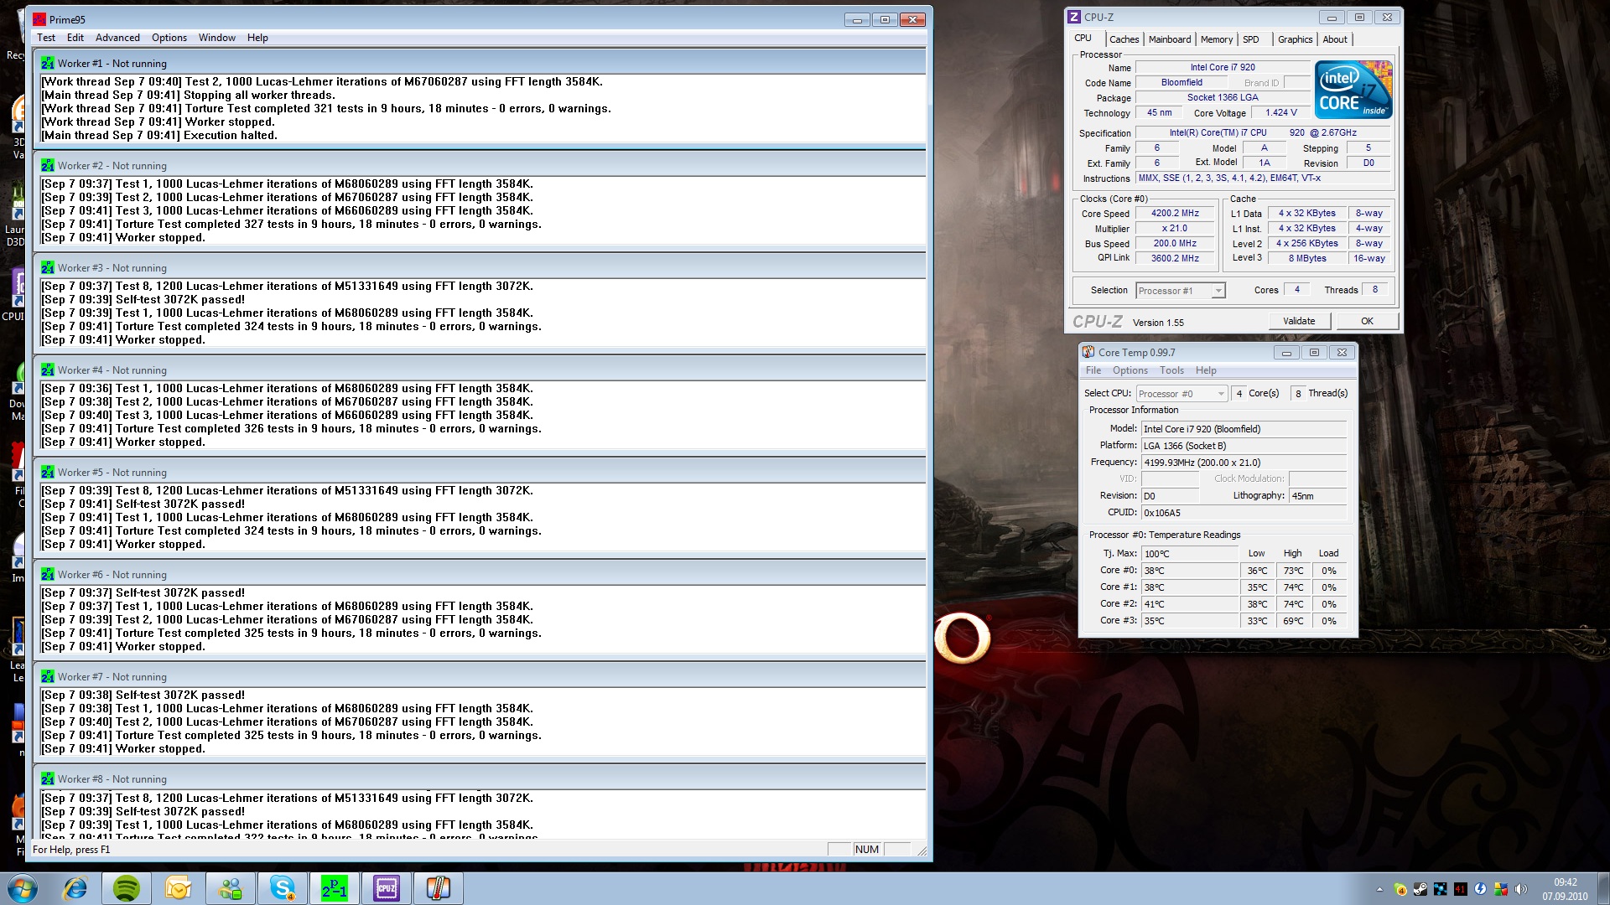
Task: Click the blue molecule tray icon
Action: pyautogui.click(x=1441, y=889)
